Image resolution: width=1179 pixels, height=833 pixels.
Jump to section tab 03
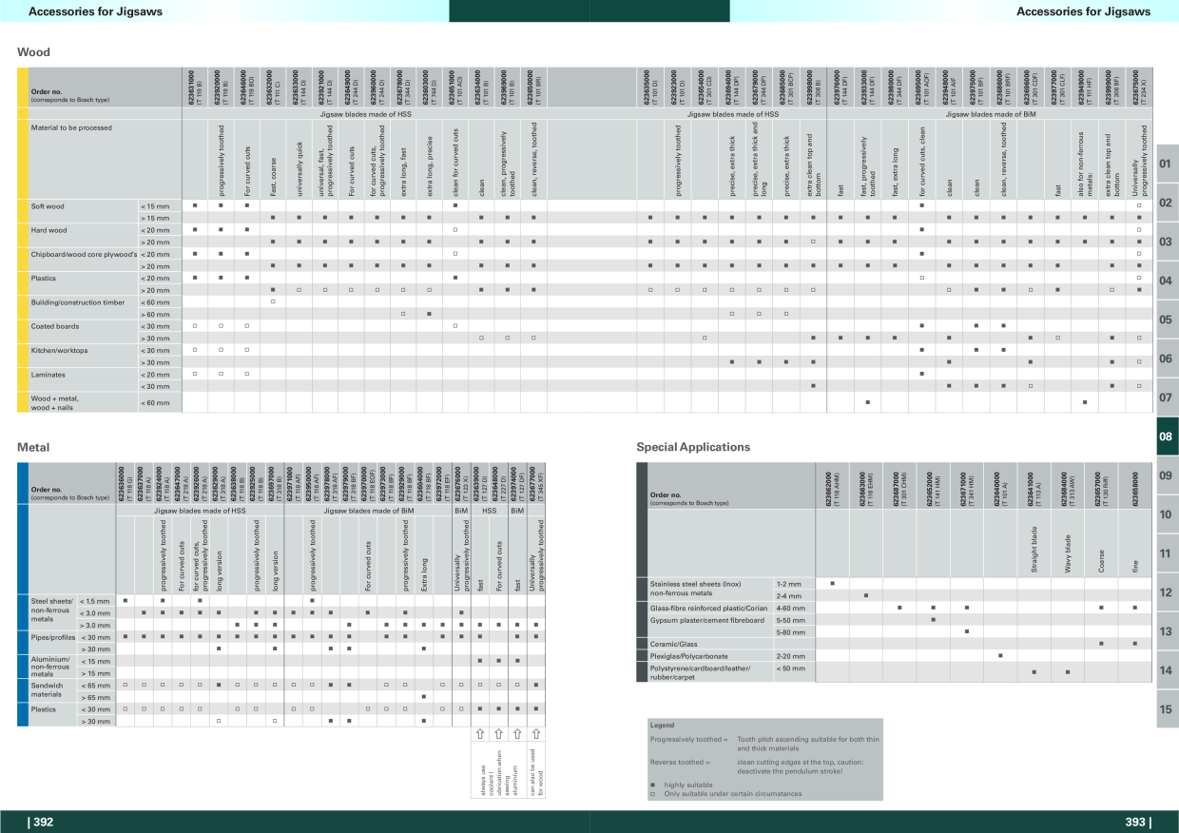tap(1167, 242)
